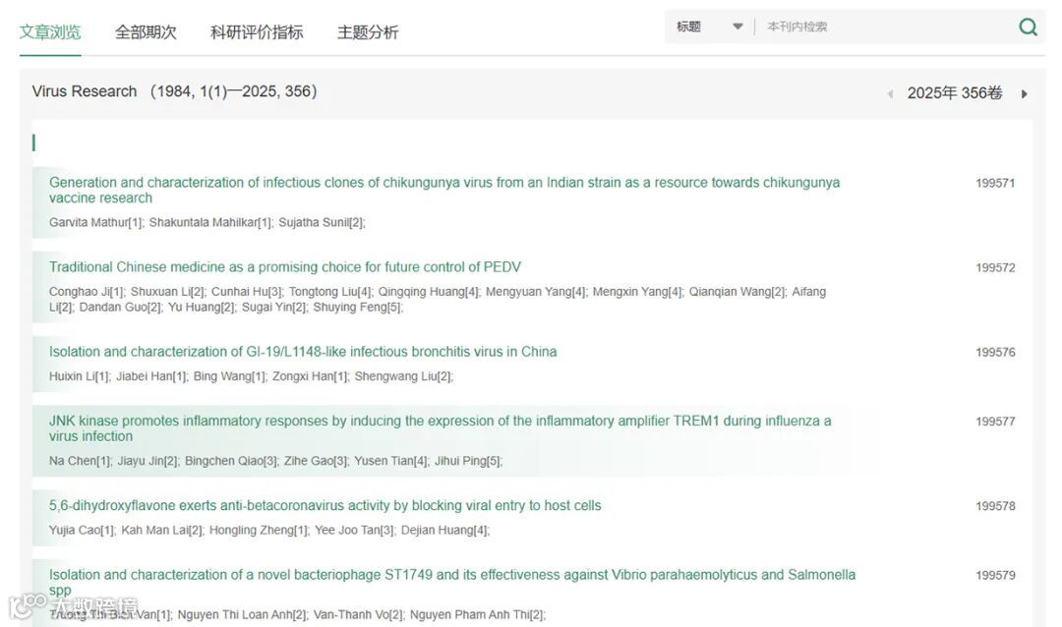
Task: Switch to 全部期次 tab
Action: [x=146, y=31]
